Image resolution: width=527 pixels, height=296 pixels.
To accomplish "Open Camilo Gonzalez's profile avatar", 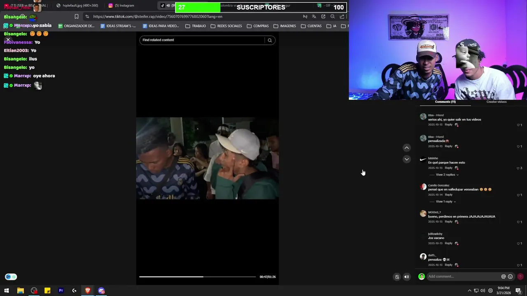I will point(423,187).
